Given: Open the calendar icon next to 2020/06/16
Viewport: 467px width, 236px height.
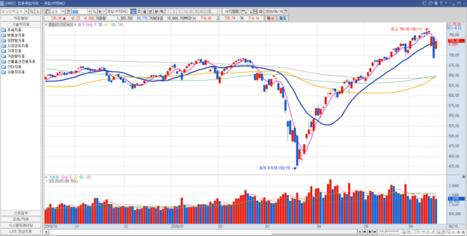Looking at the screenshot, I should pyautogui.click(x=285, y=11).
